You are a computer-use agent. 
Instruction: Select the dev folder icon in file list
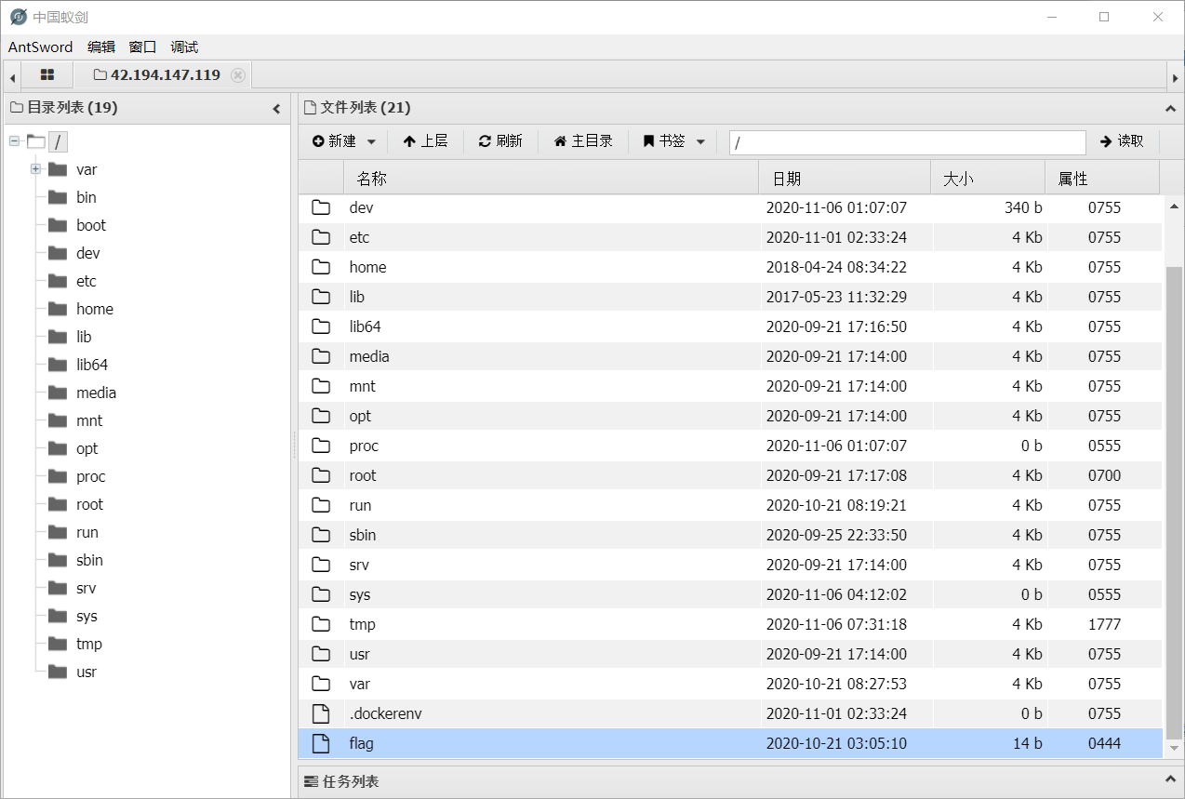[x=321, y=207]
